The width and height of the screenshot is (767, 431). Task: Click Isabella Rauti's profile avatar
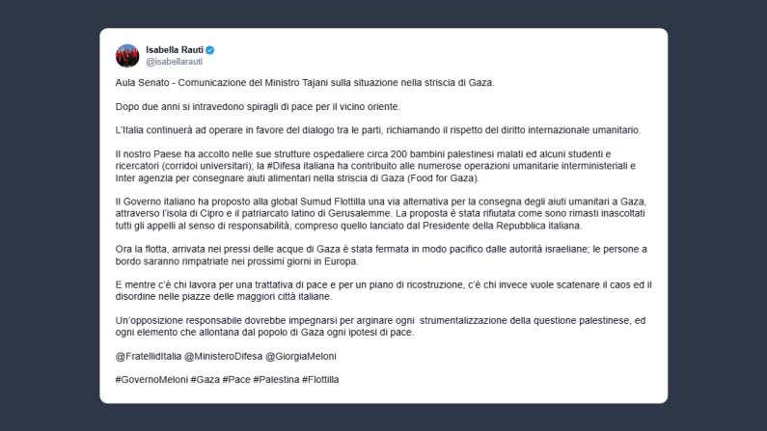coord(126,55)
